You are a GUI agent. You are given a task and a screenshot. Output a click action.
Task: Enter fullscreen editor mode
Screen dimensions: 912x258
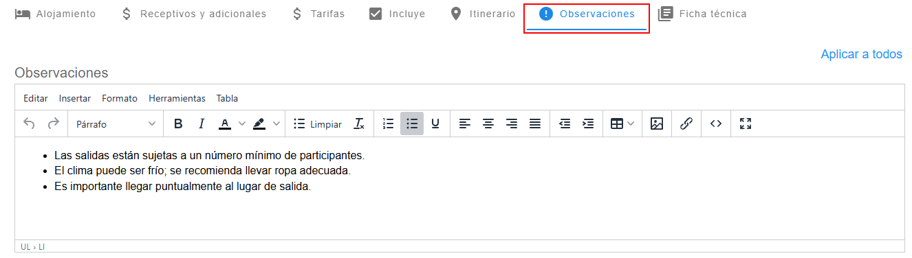tap(746, 124)
